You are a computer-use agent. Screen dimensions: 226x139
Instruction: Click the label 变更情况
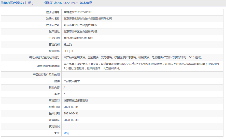point(54,126)
